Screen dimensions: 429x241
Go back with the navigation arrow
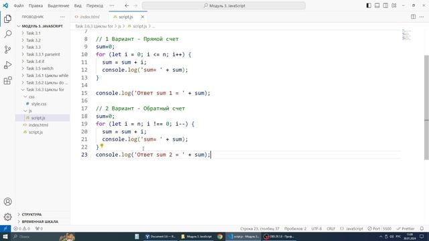127,5
